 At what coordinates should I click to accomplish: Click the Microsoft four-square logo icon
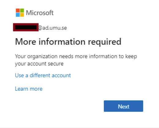(20, 13)
